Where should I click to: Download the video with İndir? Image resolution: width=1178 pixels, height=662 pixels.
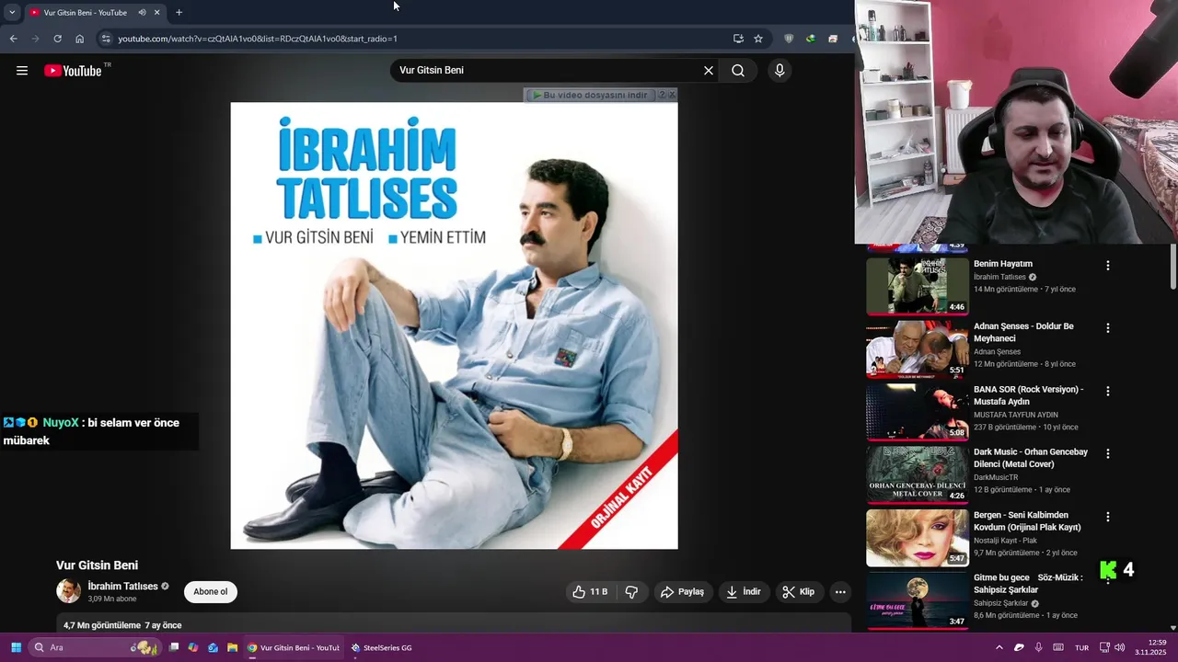pyautogui.click(x=744, y=592)
